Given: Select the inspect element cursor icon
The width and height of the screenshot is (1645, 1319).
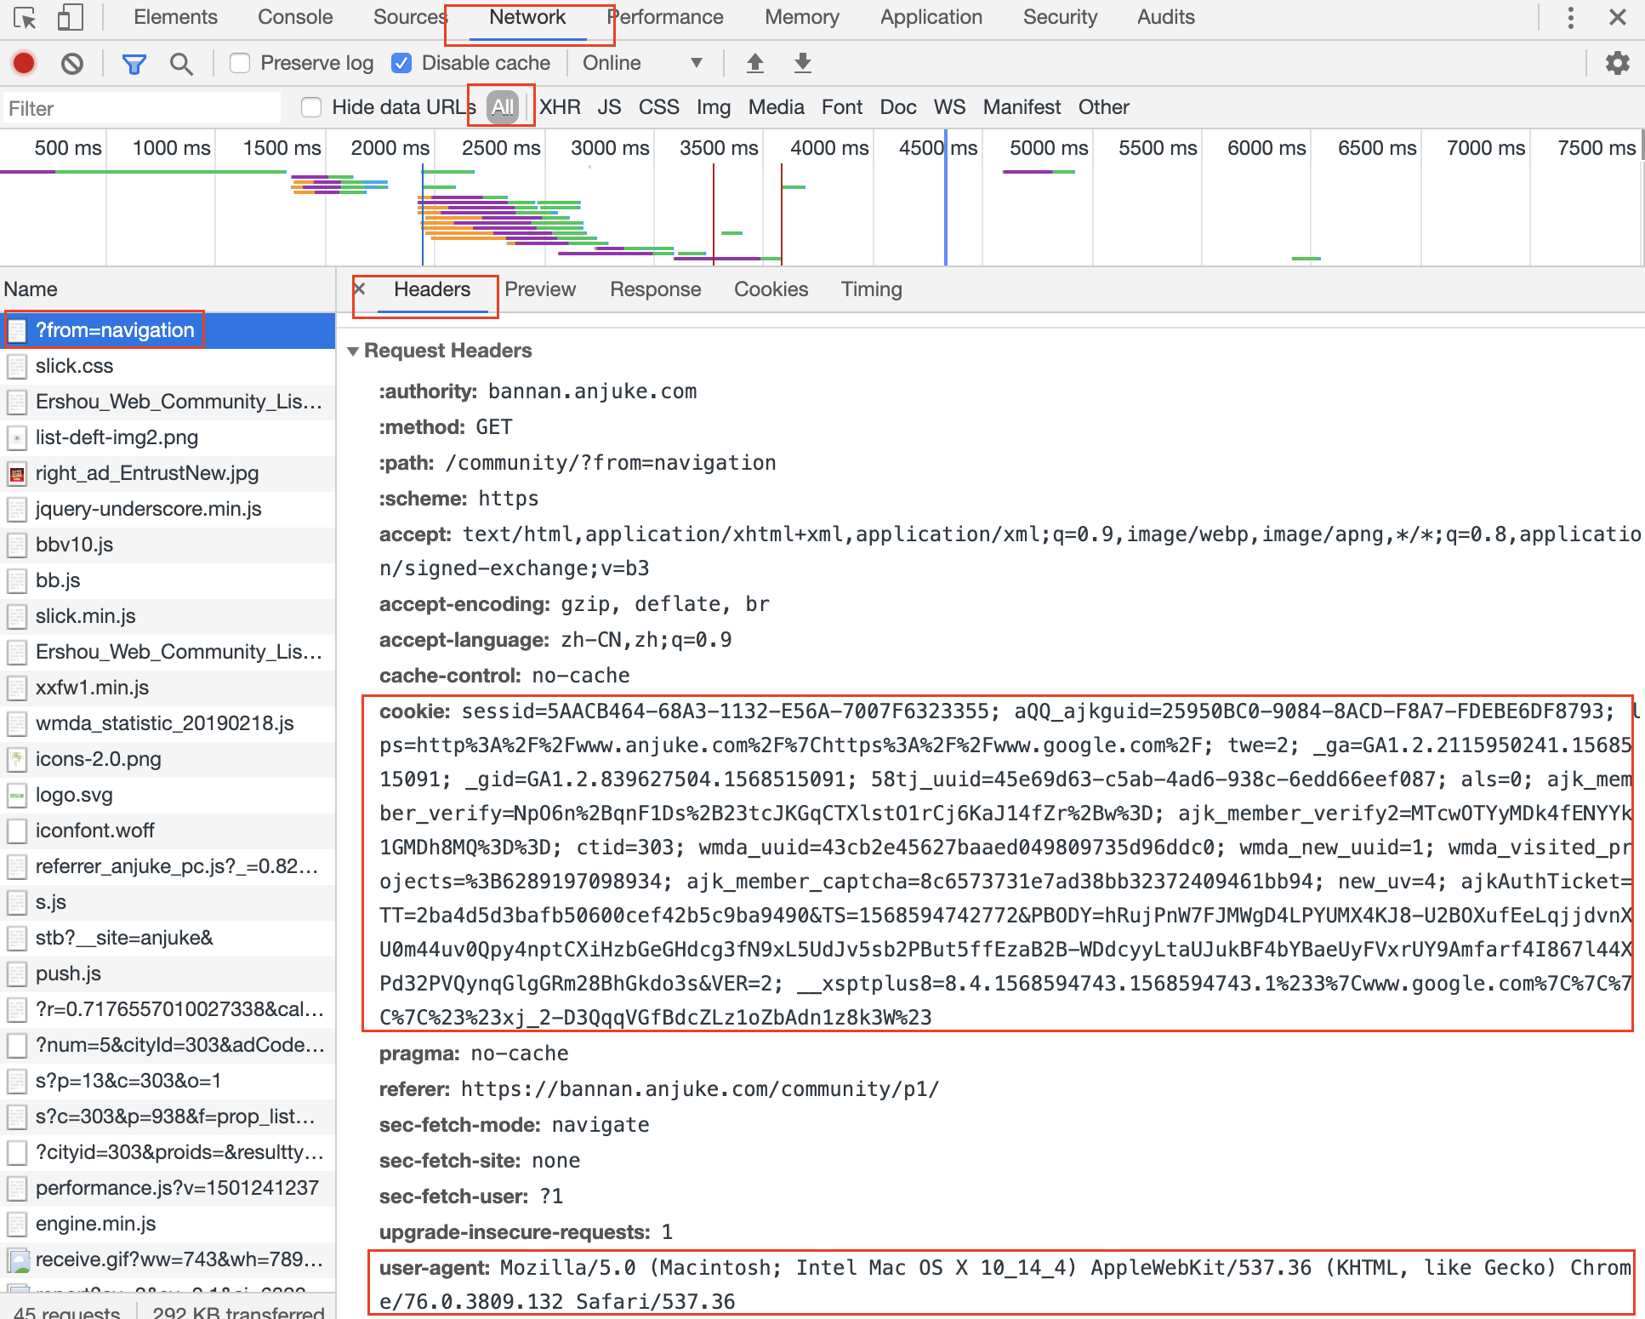Looking at the screenshot, I should 25,17.
